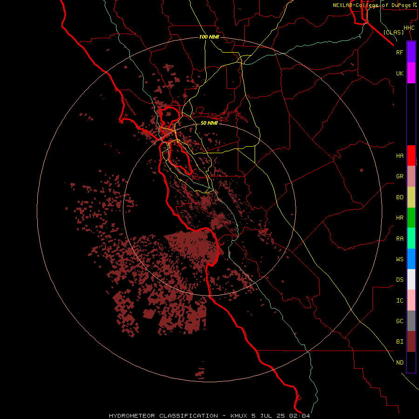The height and width of the screenshot is (419, 419).
Task: Click the BD legend label
Action: coord(399,197)
